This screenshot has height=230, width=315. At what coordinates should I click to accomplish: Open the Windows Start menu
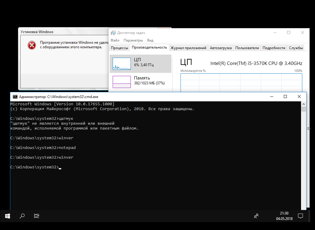click(8, 216)
